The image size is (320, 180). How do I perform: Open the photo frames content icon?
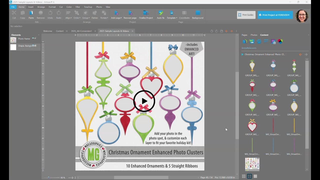coord(252,41)
